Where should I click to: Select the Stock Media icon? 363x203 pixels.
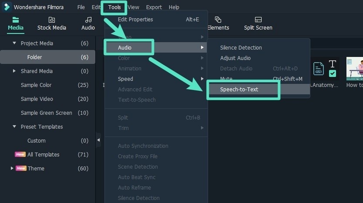click(x=51, y=20)
